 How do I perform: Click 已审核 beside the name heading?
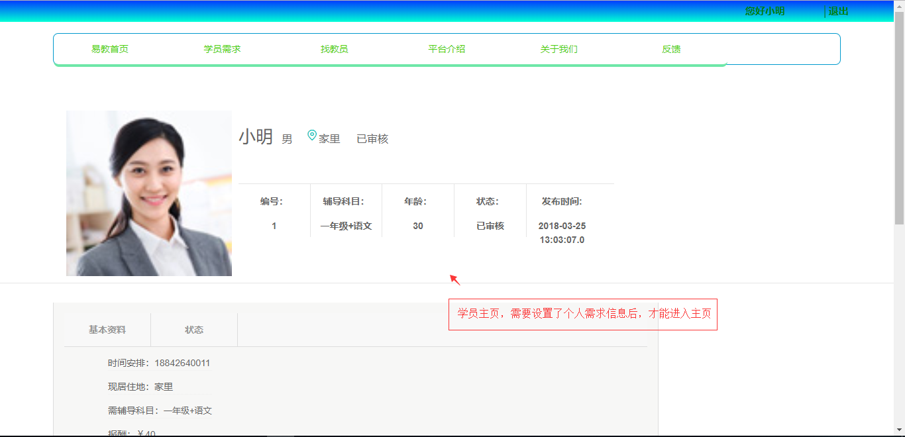pos(372,139)
